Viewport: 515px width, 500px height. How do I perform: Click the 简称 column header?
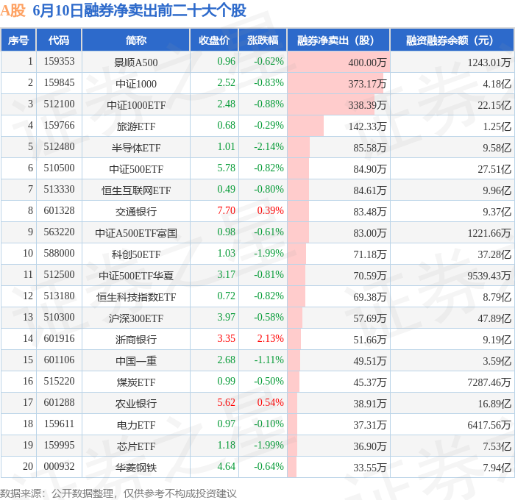[136, 40]
